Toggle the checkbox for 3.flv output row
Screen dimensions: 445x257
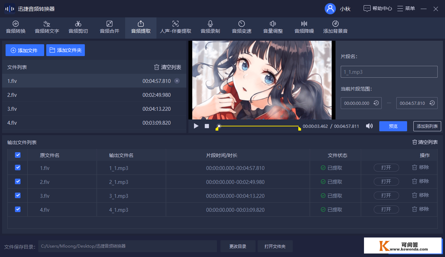pos(18,195)
